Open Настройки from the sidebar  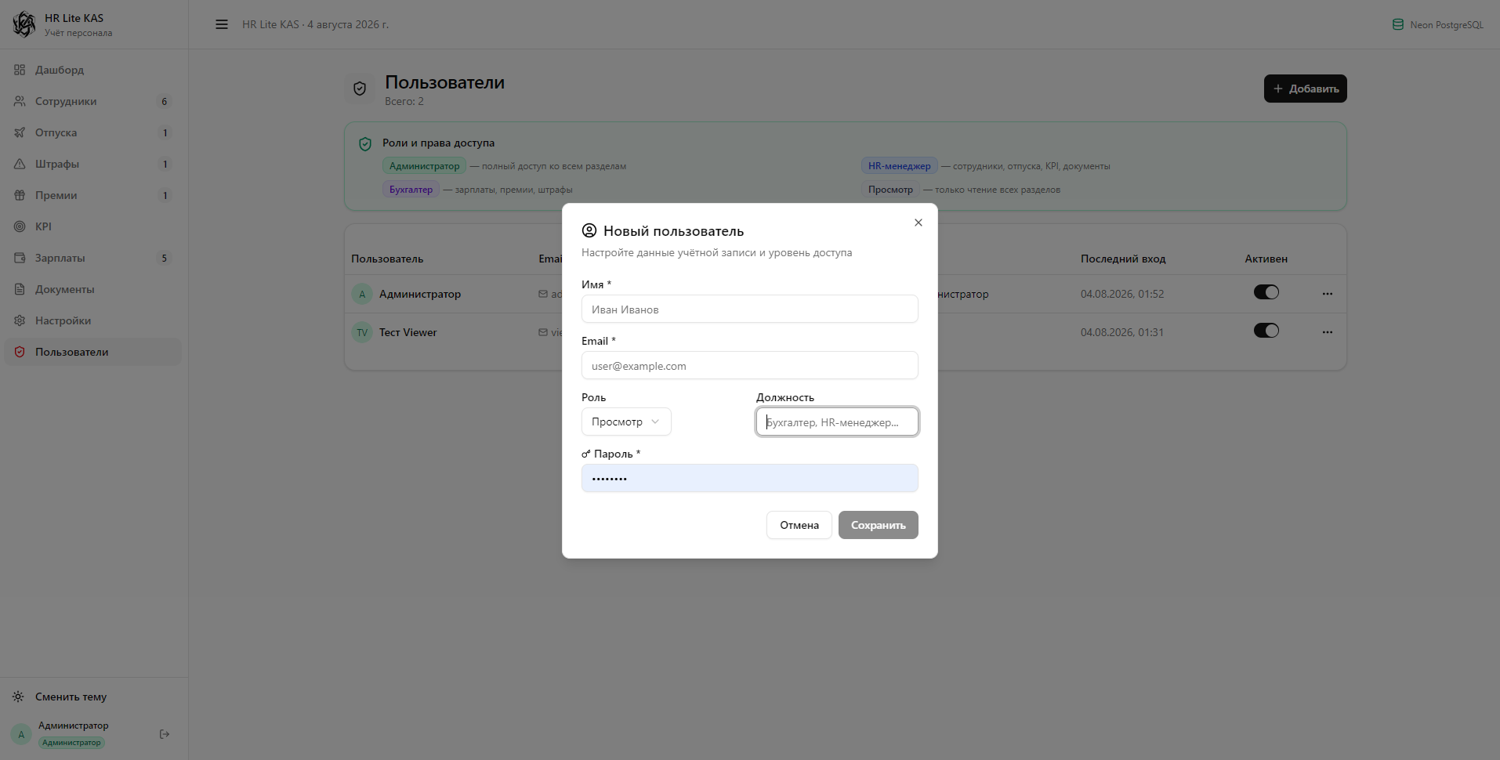click(x=92, y=320)
